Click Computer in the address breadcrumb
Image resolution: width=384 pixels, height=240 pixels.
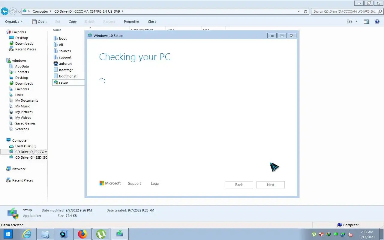click(40, 11)
